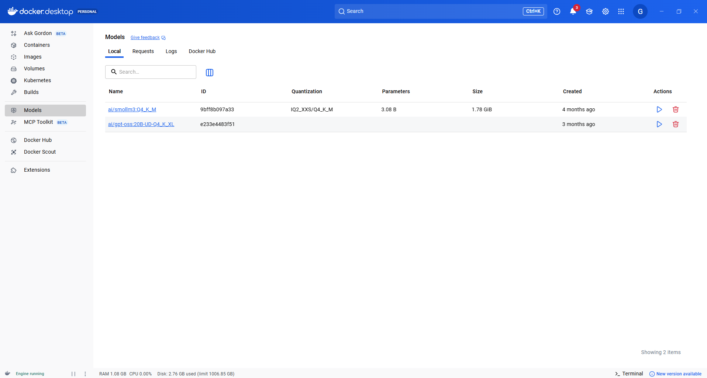Click the IQ2_XXS/Q4_K_M quantization value

(312, 109)
